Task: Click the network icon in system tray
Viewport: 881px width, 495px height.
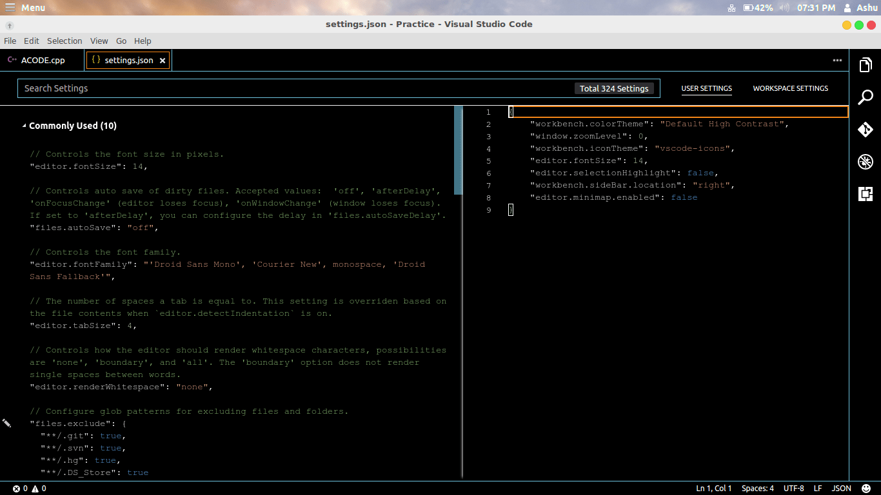Action: (732, 8)
